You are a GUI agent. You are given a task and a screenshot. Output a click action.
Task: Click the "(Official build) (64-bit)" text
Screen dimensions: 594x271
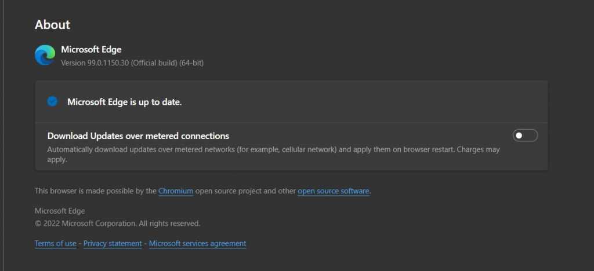(167, 63)
